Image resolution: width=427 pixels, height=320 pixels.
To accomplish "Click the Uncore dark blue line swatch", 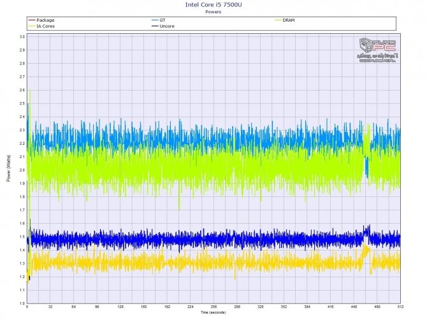I will pos(155,26).
